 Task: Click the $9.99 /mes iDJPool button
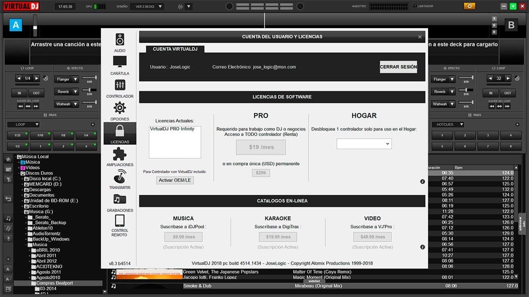pos(184,237)
